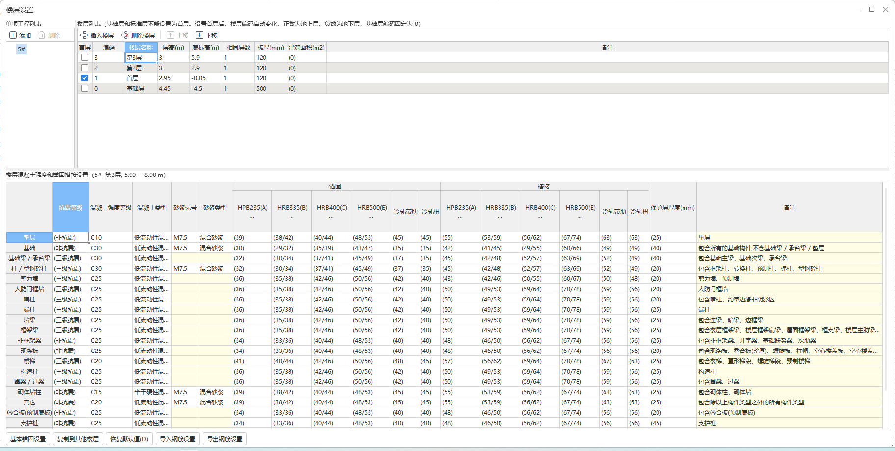The height and width of the screenshot is (451, 895).
Task: Select the 现浇板 row header
Action: 29,351
